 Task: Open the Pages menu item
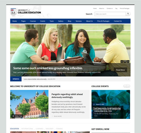[23, 21]
